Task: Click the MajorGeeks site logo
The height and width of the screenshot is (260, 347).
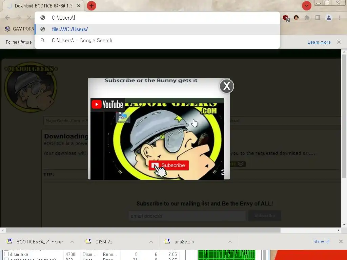Action: pyautogui.click(x=31, y=87)
